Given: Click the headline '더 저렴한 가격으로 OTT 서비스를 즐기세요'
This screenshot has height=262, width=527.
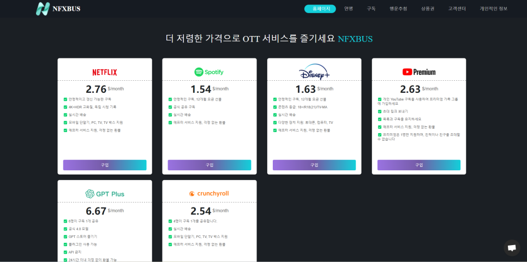Looking at the screenshot, I should tap(250, 39).
